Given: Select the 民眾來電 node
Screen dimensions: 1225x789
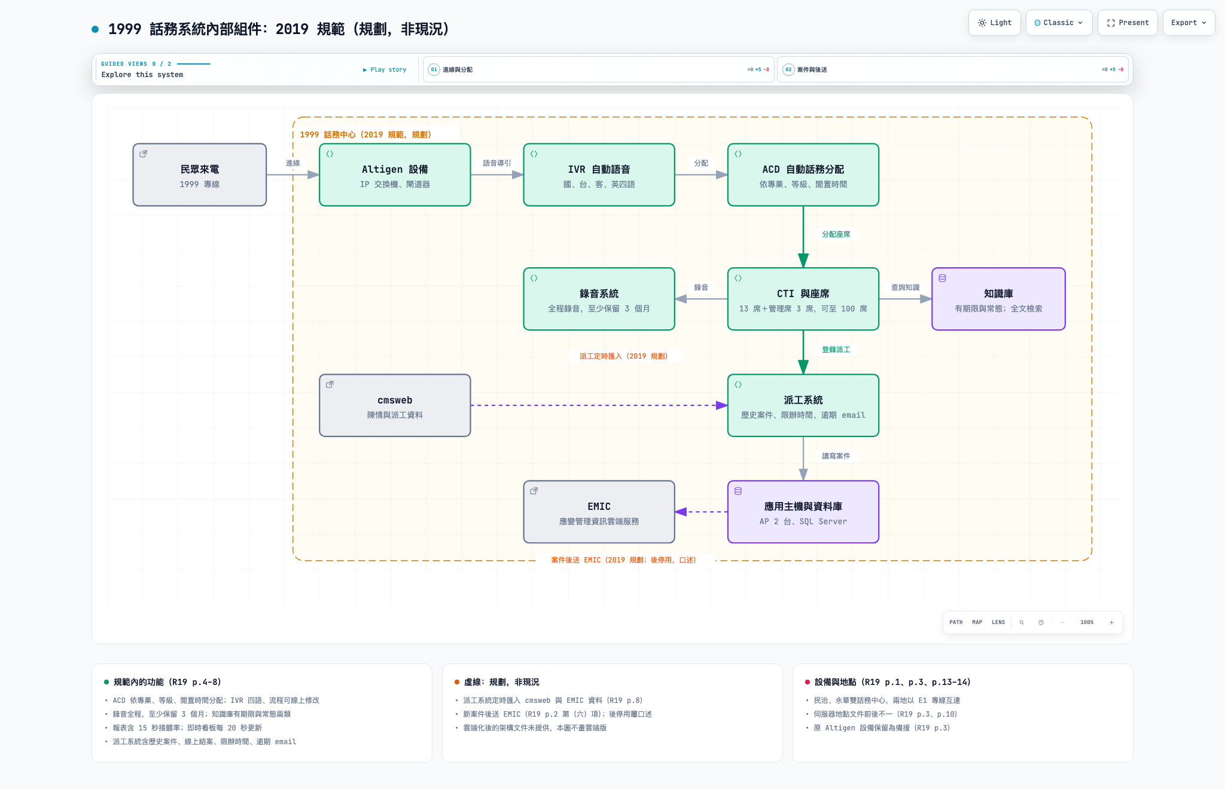Looking at the screenshot, I should click(200, 175).
